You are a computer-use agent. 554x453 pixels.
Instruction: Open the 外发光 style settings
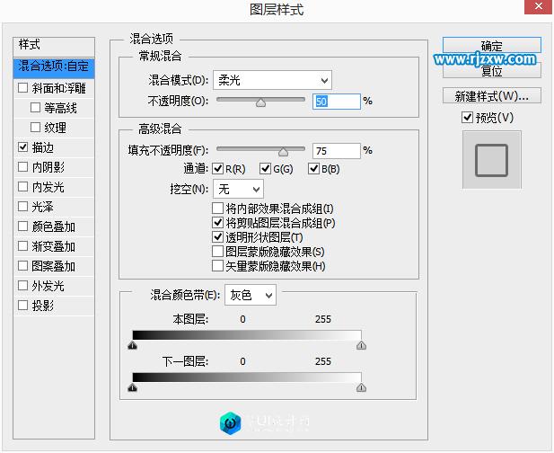point(48,286)
